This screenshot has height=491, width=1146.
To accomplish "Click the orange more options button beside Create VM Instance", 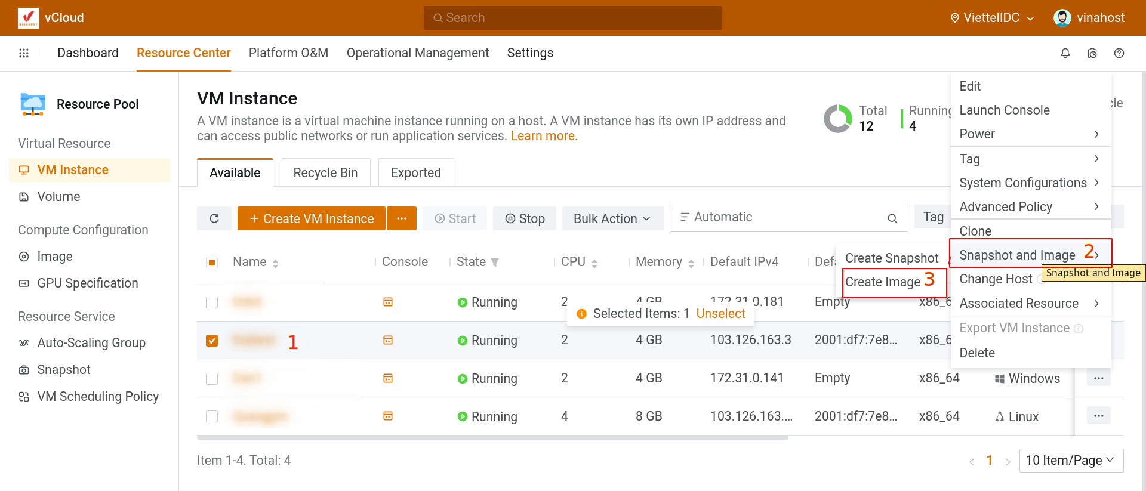I will point(402,218).
